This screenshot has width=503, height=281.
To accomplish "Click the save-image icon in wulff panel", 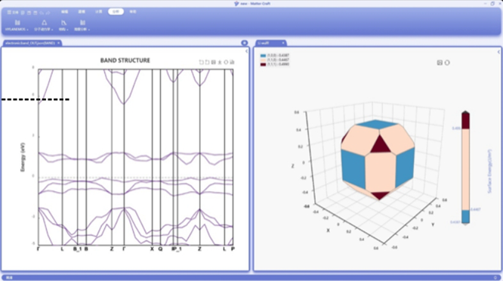I will [x=440, y=63].
